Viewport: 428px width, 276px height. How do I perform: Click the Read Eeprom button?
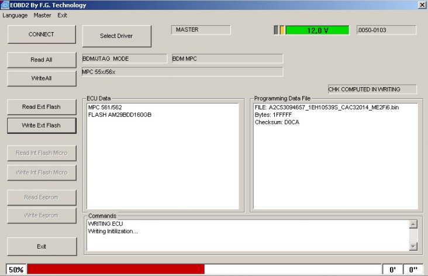point(42,198)
